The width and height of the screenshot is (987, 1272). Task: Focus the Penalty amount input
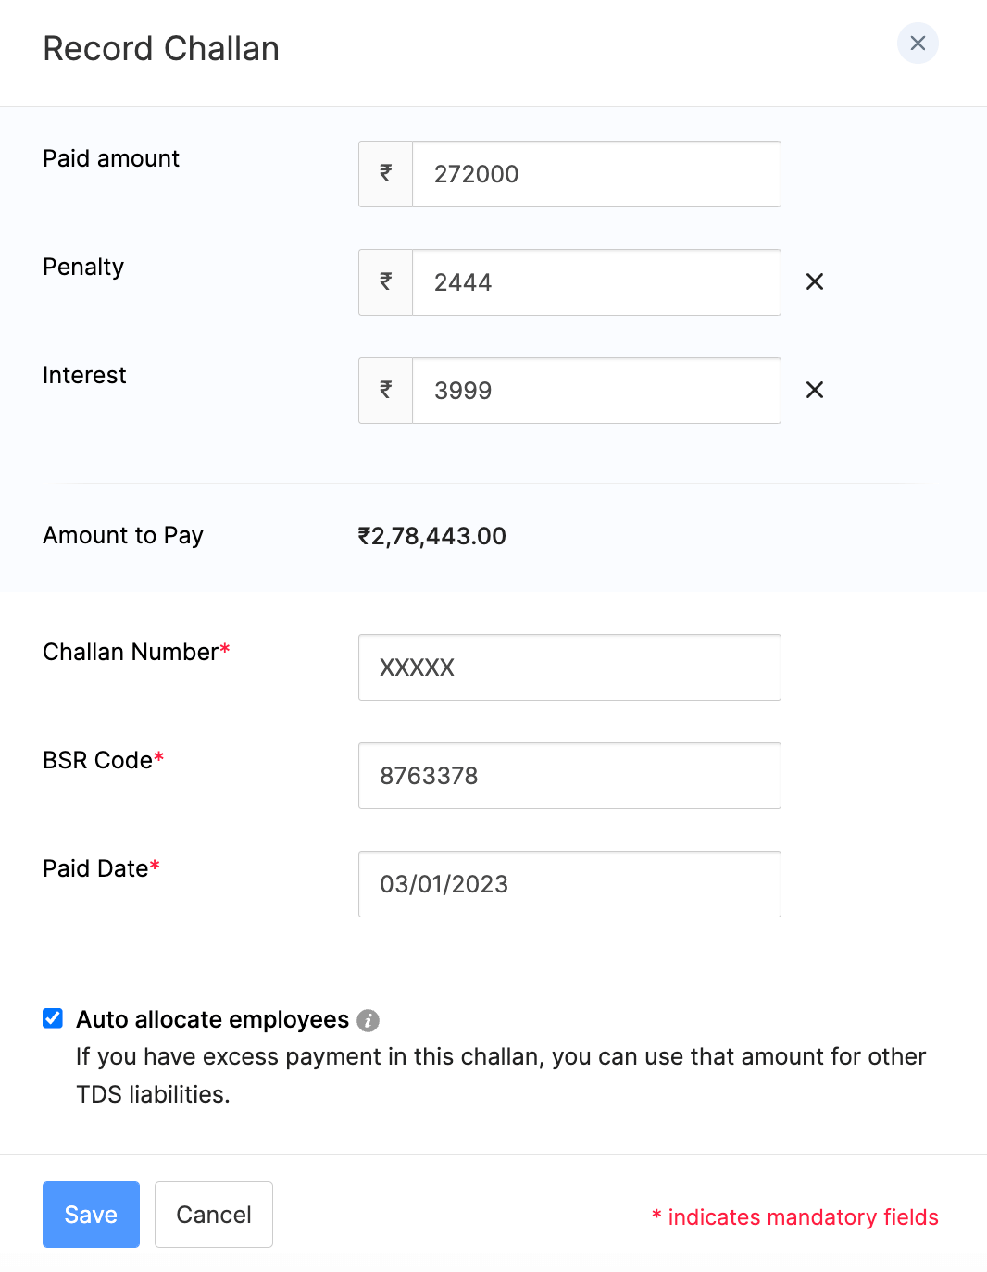(595, 282)
